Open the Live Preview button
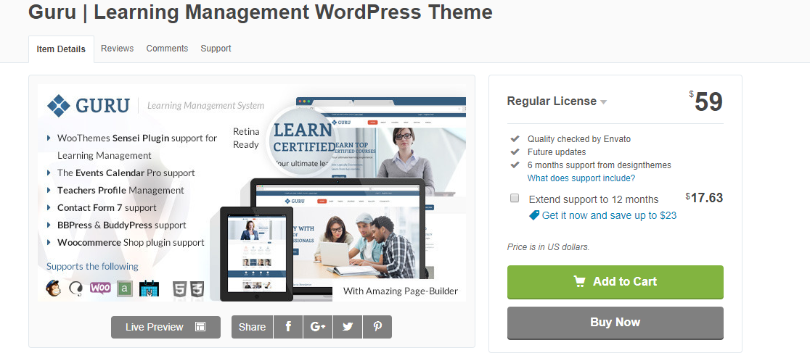Screen dimensions: 810x361 pyautogui.click(x=165, y=327)
